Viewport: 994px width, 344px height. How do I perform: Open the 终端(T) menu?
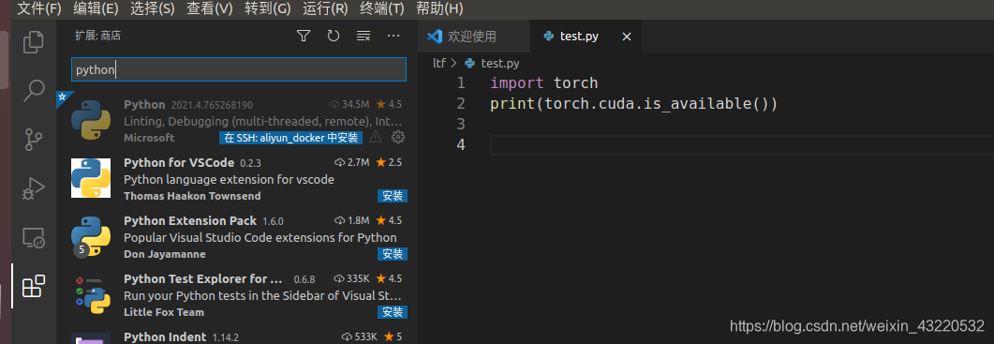pos(382,8)
